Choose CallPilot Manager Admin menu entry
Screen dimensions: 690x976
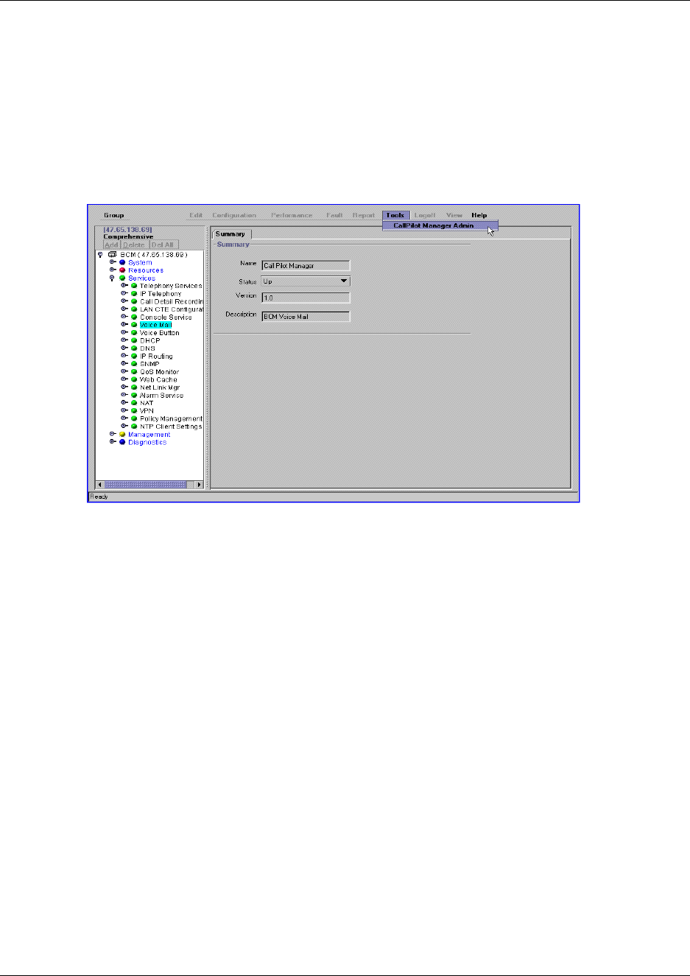point(440,225)
